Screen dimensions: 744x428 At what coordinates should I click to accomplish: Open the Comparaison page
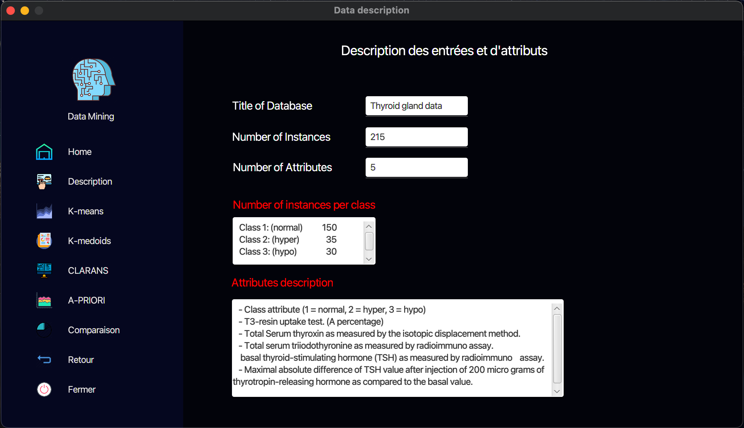click(x=93, y=330)
